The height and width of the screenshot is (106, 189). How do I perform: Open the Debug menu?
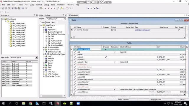[46, 5]
